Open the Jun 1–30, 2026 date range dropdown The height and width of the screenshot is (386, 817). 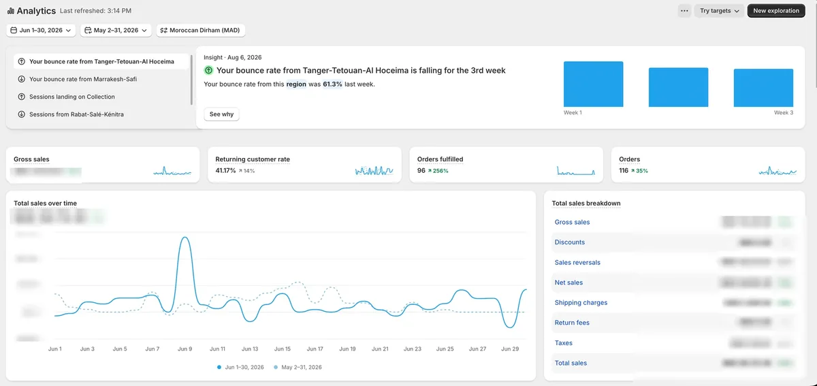click(41, 31)
